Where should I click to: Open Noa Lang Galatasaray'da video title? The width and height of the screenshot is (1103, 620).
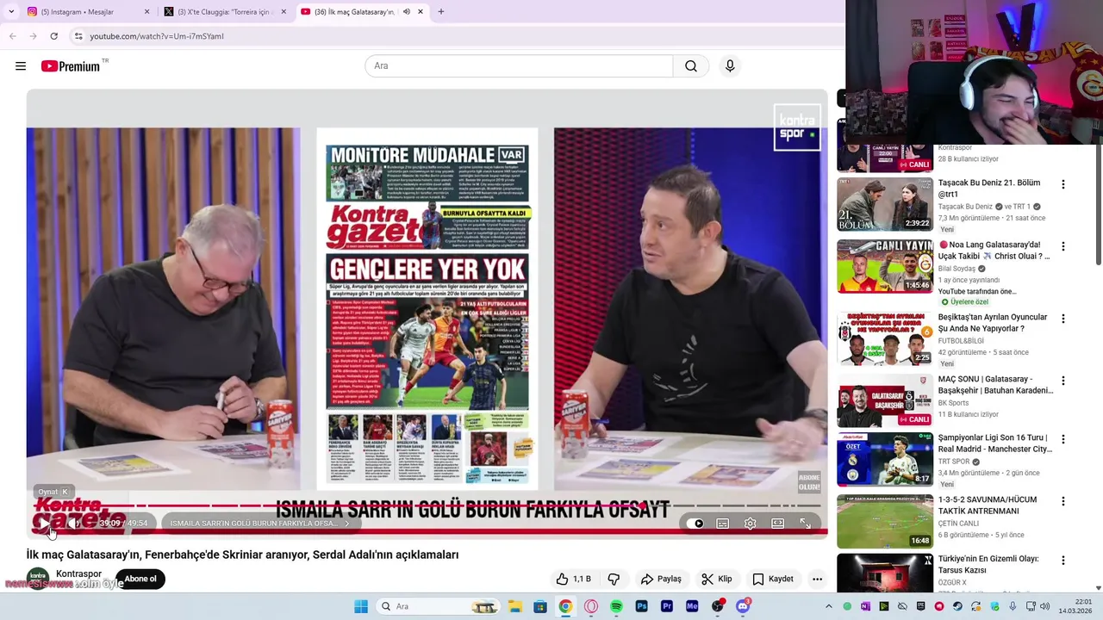(x=994, y=250)
